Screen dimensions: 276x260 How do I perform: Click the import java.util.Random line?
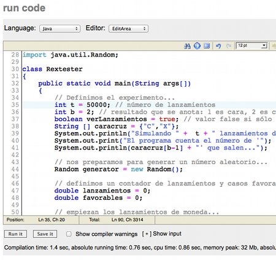click(x=71, y=55)
